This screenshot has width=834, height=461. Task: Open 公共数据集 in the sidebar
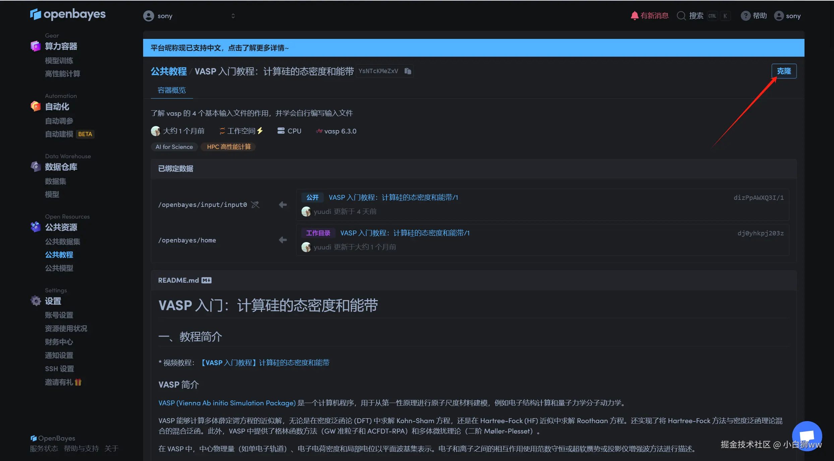(62, 241)
